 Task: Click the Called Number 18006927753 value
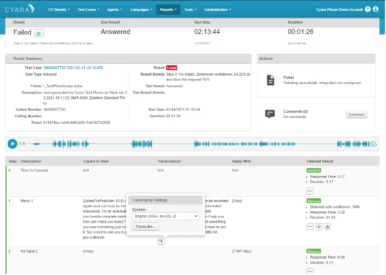(x=54, y=110)
